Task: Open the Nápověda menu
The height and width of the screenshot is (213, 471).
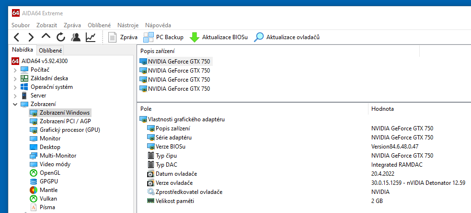Action: click(158, 25)
